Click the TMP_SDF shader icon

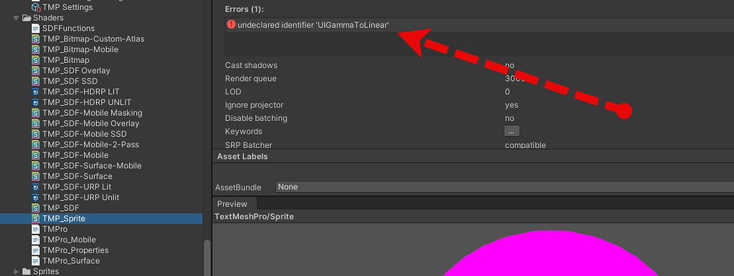(x=36, y=208)
